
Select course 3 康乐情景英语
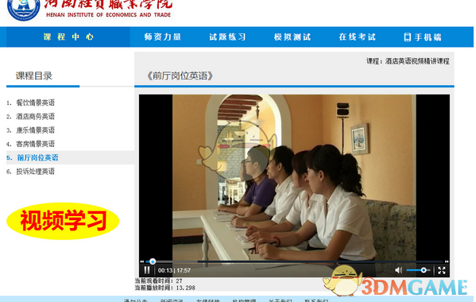35,130
